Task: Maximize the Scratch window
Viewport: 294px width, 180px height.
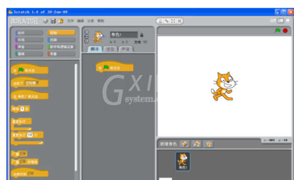Action: 284,12
